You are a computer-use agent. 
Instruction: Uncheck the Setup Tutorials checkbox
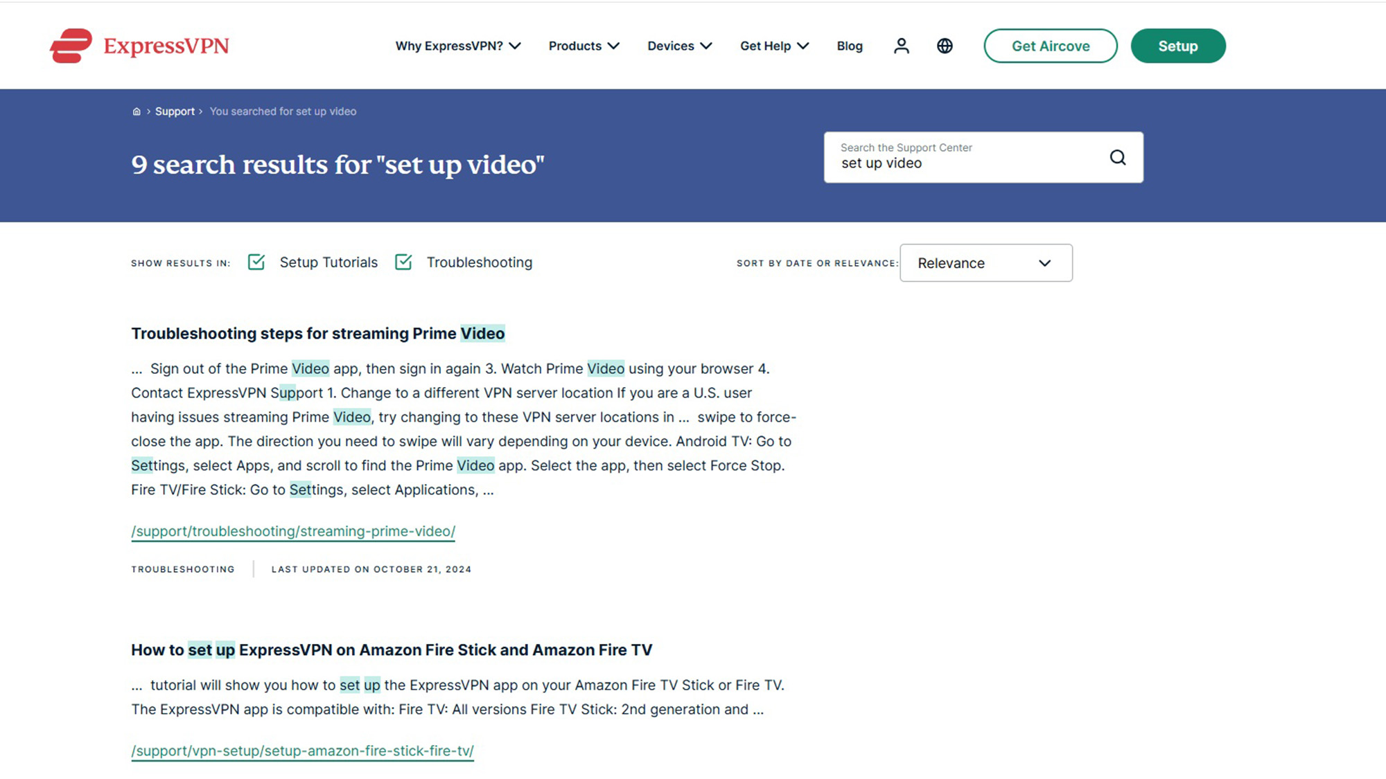click(x=256, y=262)
